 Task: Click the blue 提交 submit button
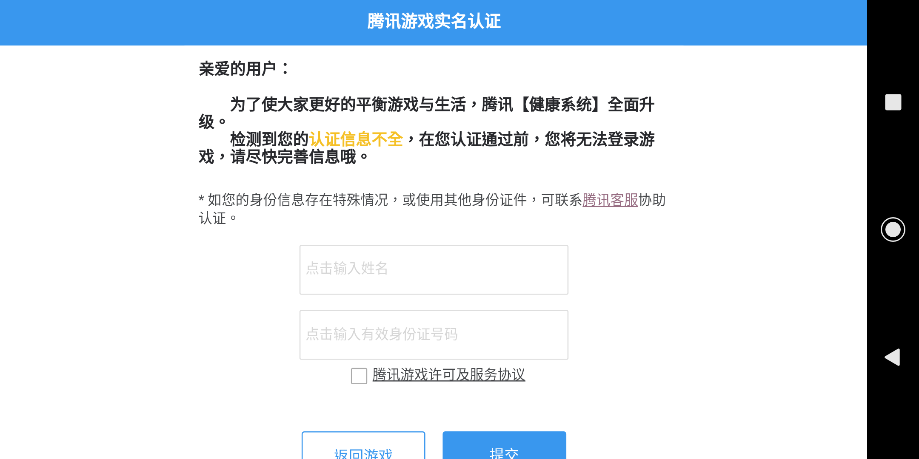tap(504, 445)
